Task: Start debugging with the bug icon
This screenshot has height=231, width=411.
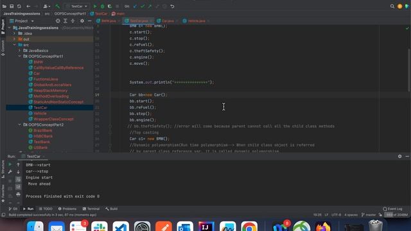Action: coord(103,6)
